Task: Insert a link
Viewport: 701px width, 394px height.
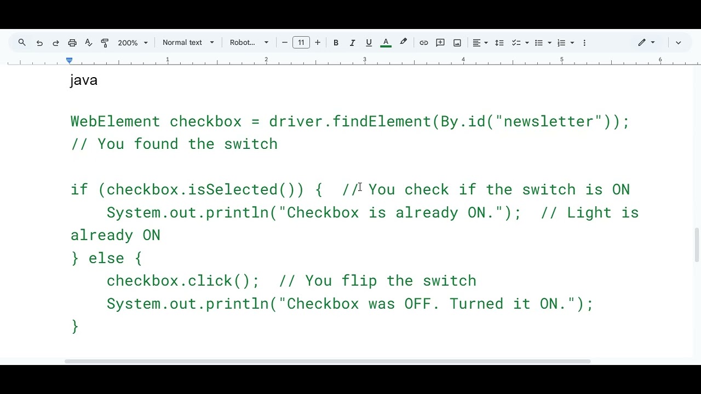Action: (x=424, y=43)
